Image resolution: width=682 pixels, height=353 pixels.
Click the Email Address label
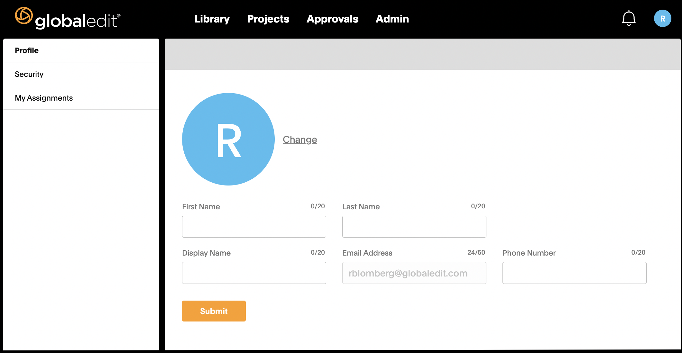(x=367, y=253)
